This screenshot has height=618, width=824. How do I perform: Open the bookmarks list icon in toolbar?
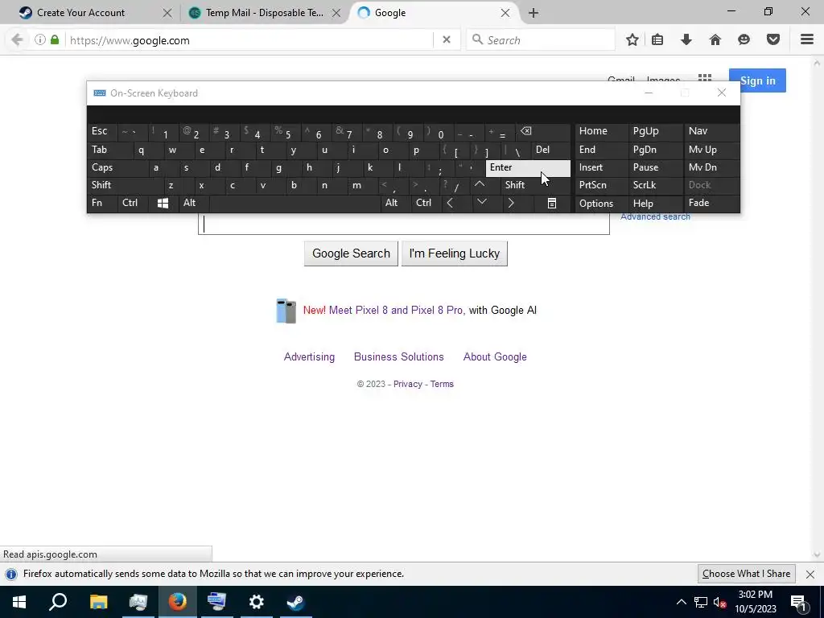tap(657, 40)
